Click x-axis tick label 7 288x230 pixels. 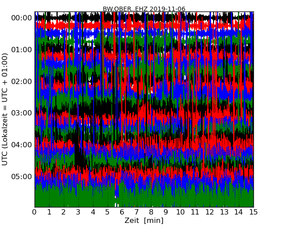click(x=136, y=212)
